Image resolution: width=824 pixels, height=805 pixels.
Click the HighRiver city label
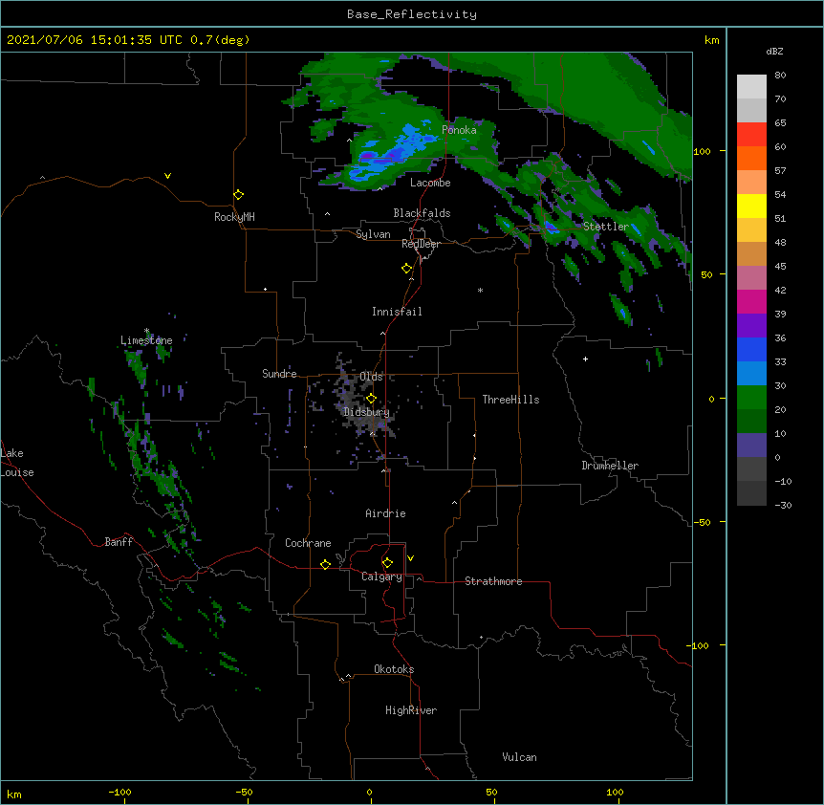[411, 710]
